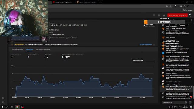Viewport: 194px width, 109px height.
Task: Click the stream title text
Action: tap(68, 25)
